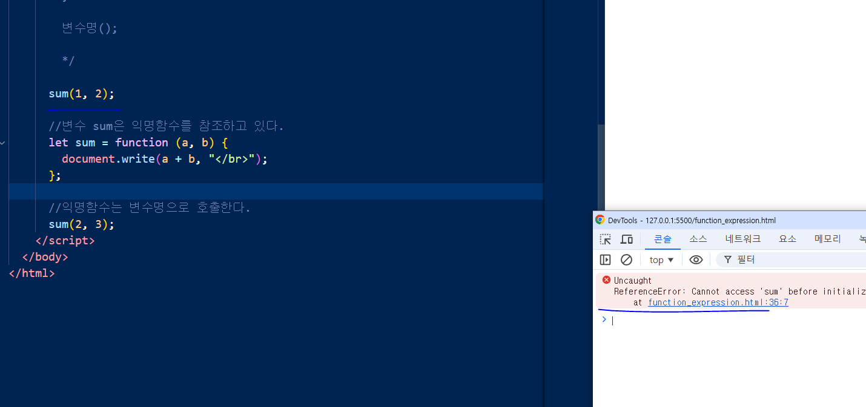Image resolution: width=866 pixels, height=407 pixels.
Task: Click the DevTools window title text
Action: (692, 221)
